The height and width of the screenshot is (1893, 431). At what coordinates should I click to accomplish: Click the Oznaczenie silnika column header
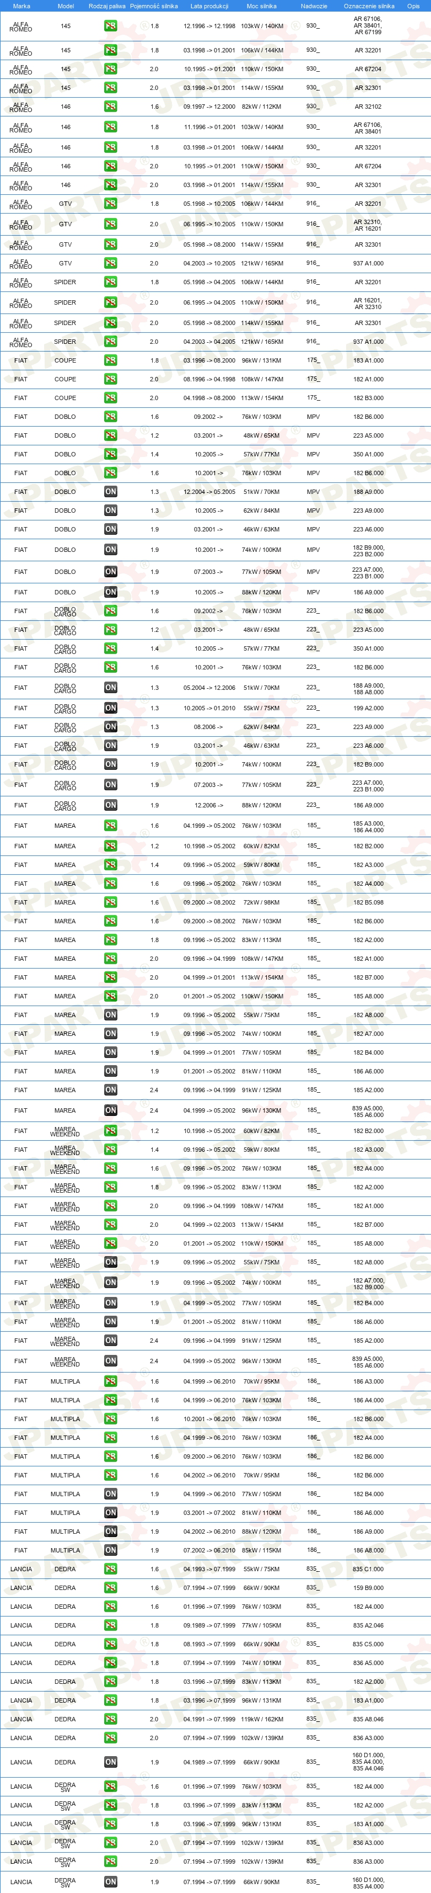point(369,6)
